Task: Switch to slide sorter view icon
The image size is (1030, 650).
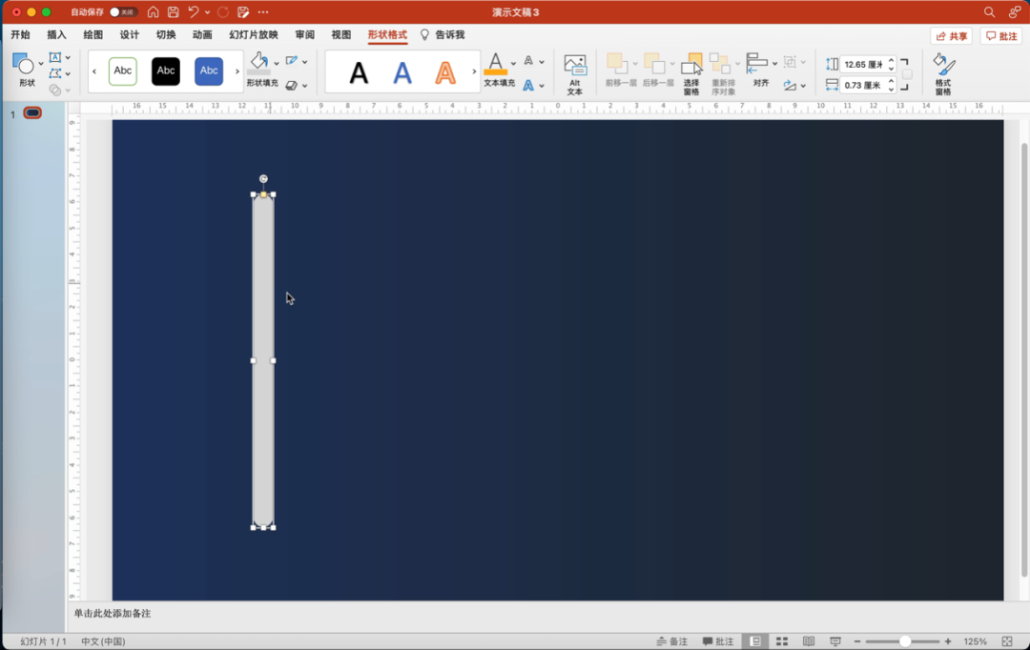Action: pos(782,641)
